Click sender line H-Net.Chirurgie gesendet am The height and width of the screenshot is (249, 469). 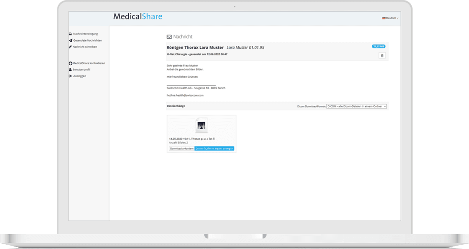[x=197, y=55]
